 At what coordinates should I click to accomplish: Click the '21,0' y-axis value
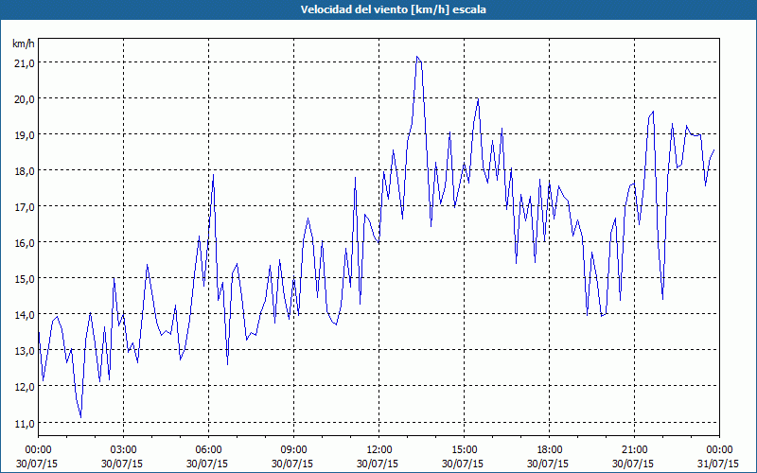click(x=25, y=63)
